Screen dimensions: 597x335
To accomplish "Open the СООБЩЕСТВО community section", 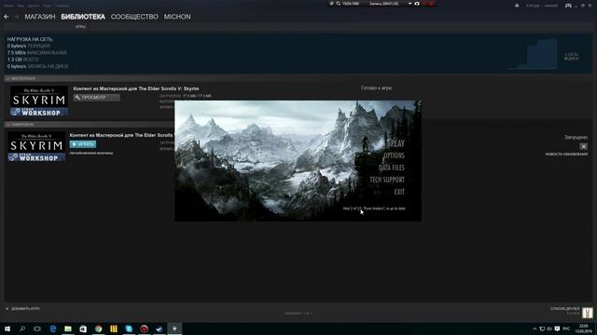I will (x=134, y=17).
